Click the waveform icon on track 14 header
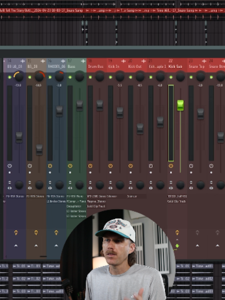Screen dimensions: 225x300 click(x=23, y=61)
